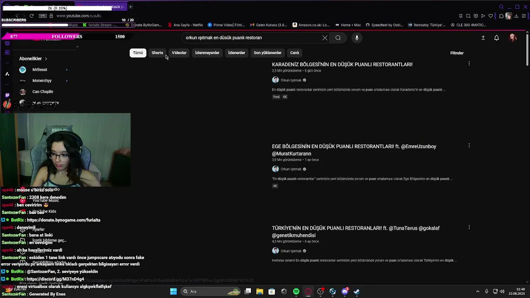This screenshot has height=298, width=530.
Task: Open File Explorer from the taskbar
Action: (260, 291)
